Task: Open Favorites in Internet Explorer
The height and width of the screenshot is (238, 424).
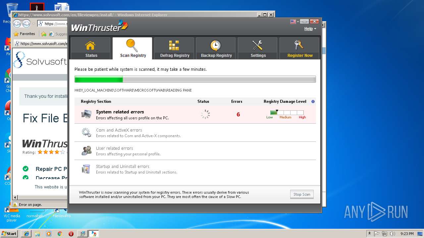Action: pos(24,34)
